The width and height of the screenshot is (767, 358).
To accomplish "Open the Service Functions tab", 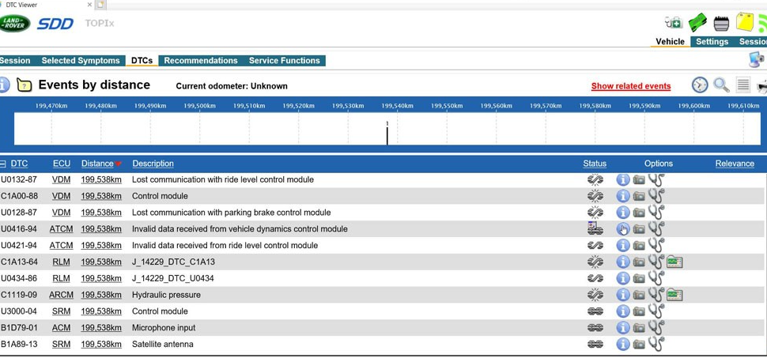I will point(284,61).
